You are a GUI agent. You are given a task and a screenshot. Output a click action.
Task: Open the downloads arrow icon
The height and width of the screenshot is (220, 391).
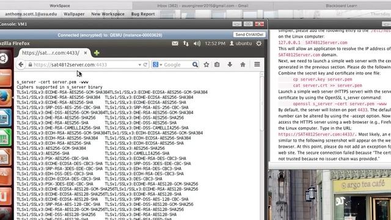click(x=230, y=65)
